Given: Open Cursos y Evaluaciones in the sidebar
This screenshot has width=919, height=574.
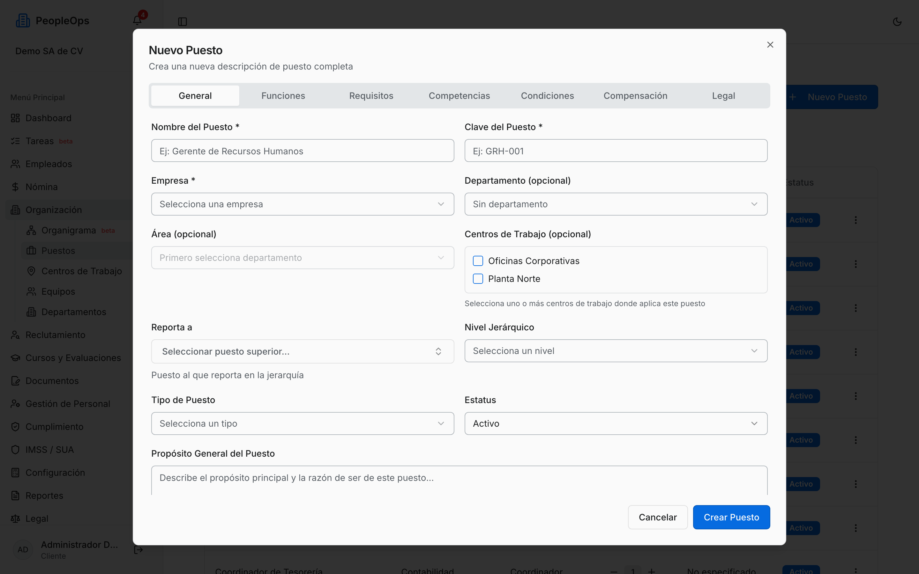Looking at the screenshot, I should click(73, 357).
